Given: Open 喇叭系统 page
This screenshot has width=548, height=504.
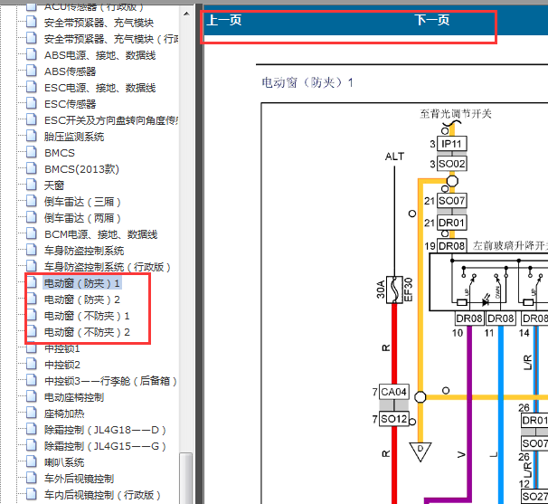Looking at the screenshot, I should [64, 462].
